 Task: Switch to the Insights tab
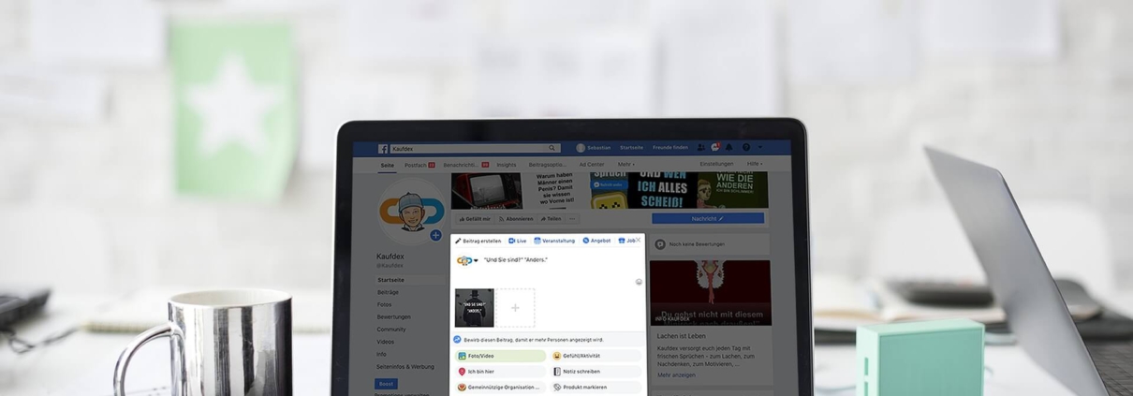tap(506, 164)
